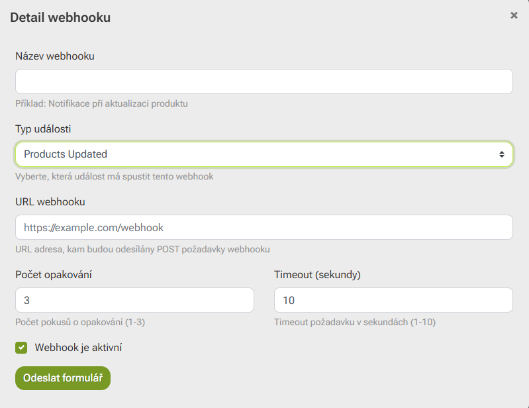Close the Detail webhooku dialog

(514, 15)
